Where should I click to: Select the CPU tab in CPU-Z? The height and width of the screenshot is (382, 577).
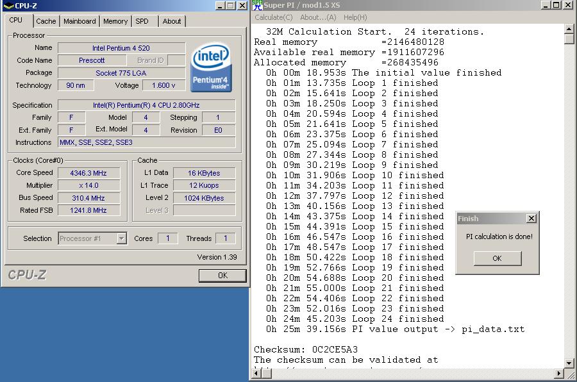click(16, 21)
